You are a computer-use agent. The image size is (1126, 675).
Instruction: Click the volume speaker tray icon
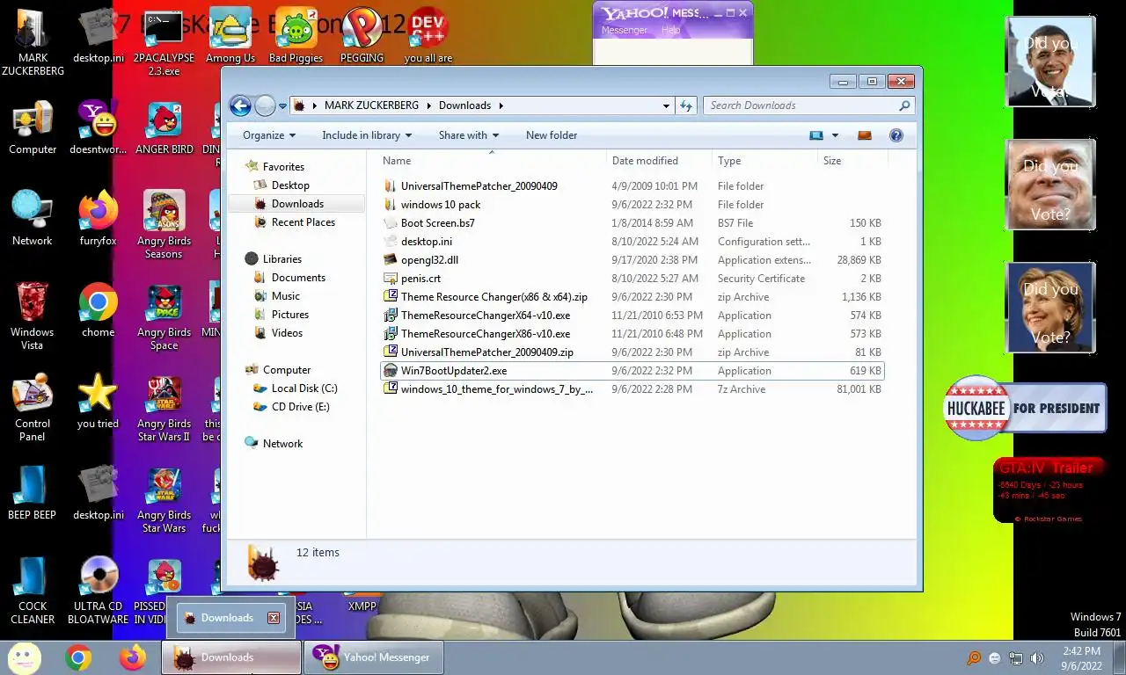(x=1036, y=658)
